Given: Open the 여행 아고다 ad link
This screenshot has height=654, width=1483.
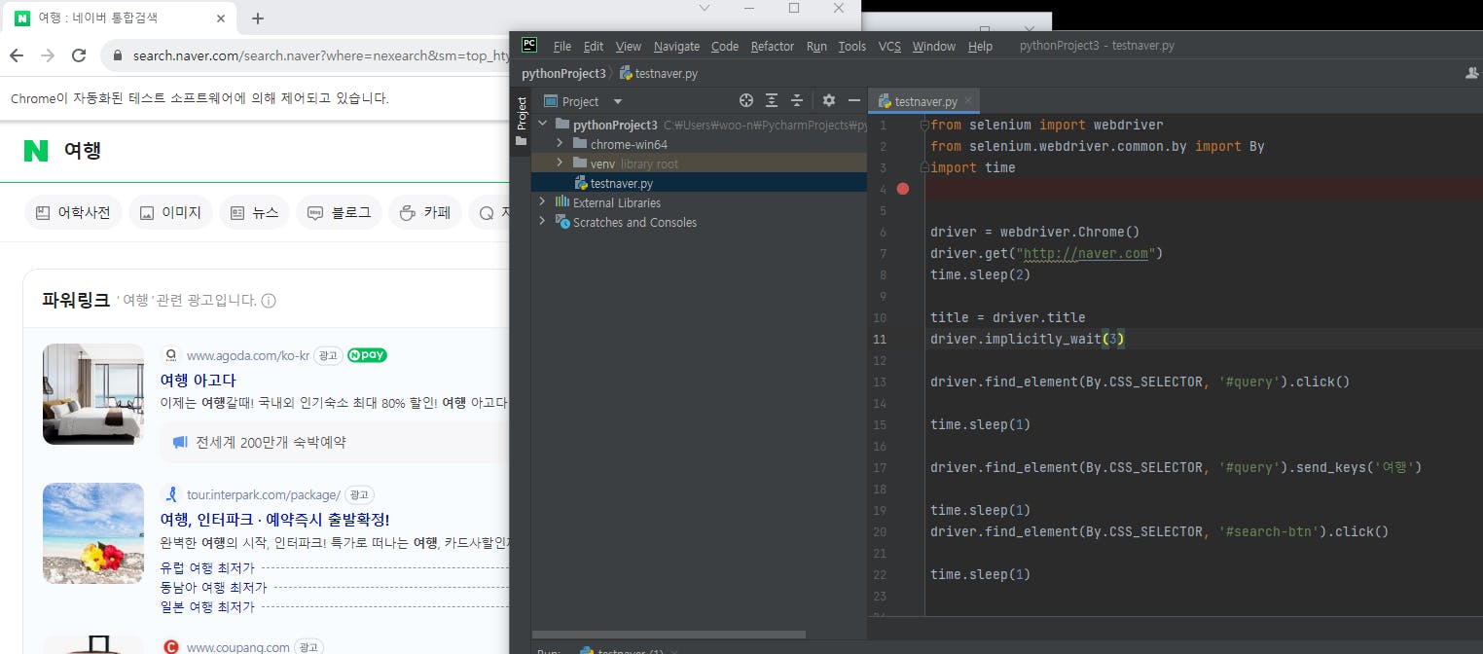Looking at the screenshot, I should click(198, 380).
